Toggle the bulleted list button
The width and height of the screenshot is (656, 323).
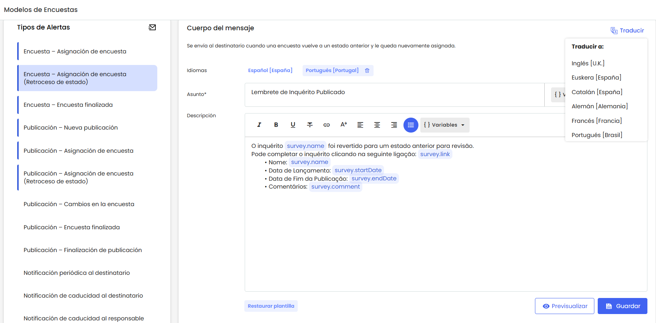pyautogui.click(x=411, y=125)
